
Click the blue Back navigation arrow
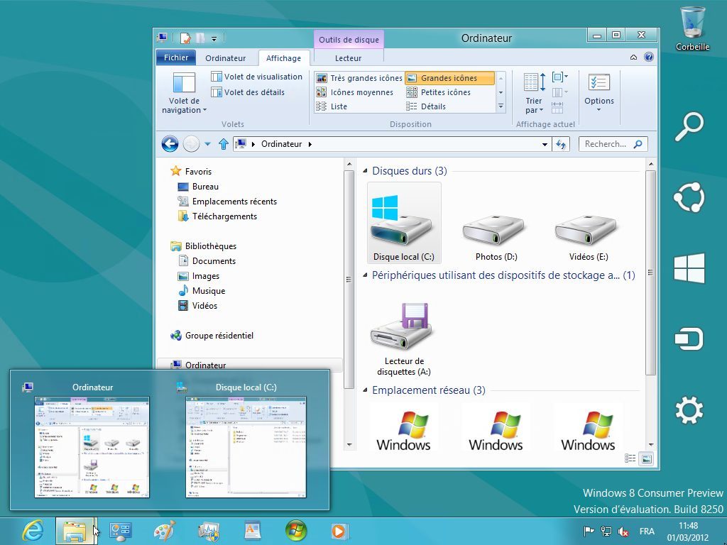point(170,144)
